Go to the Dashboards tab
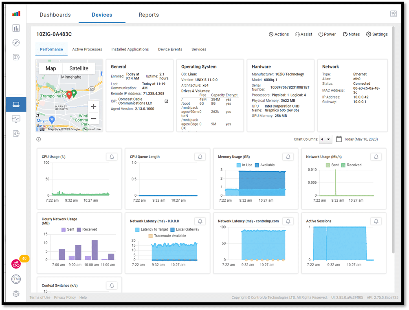Viewport: 409px width, 310px height. (55, 15)
